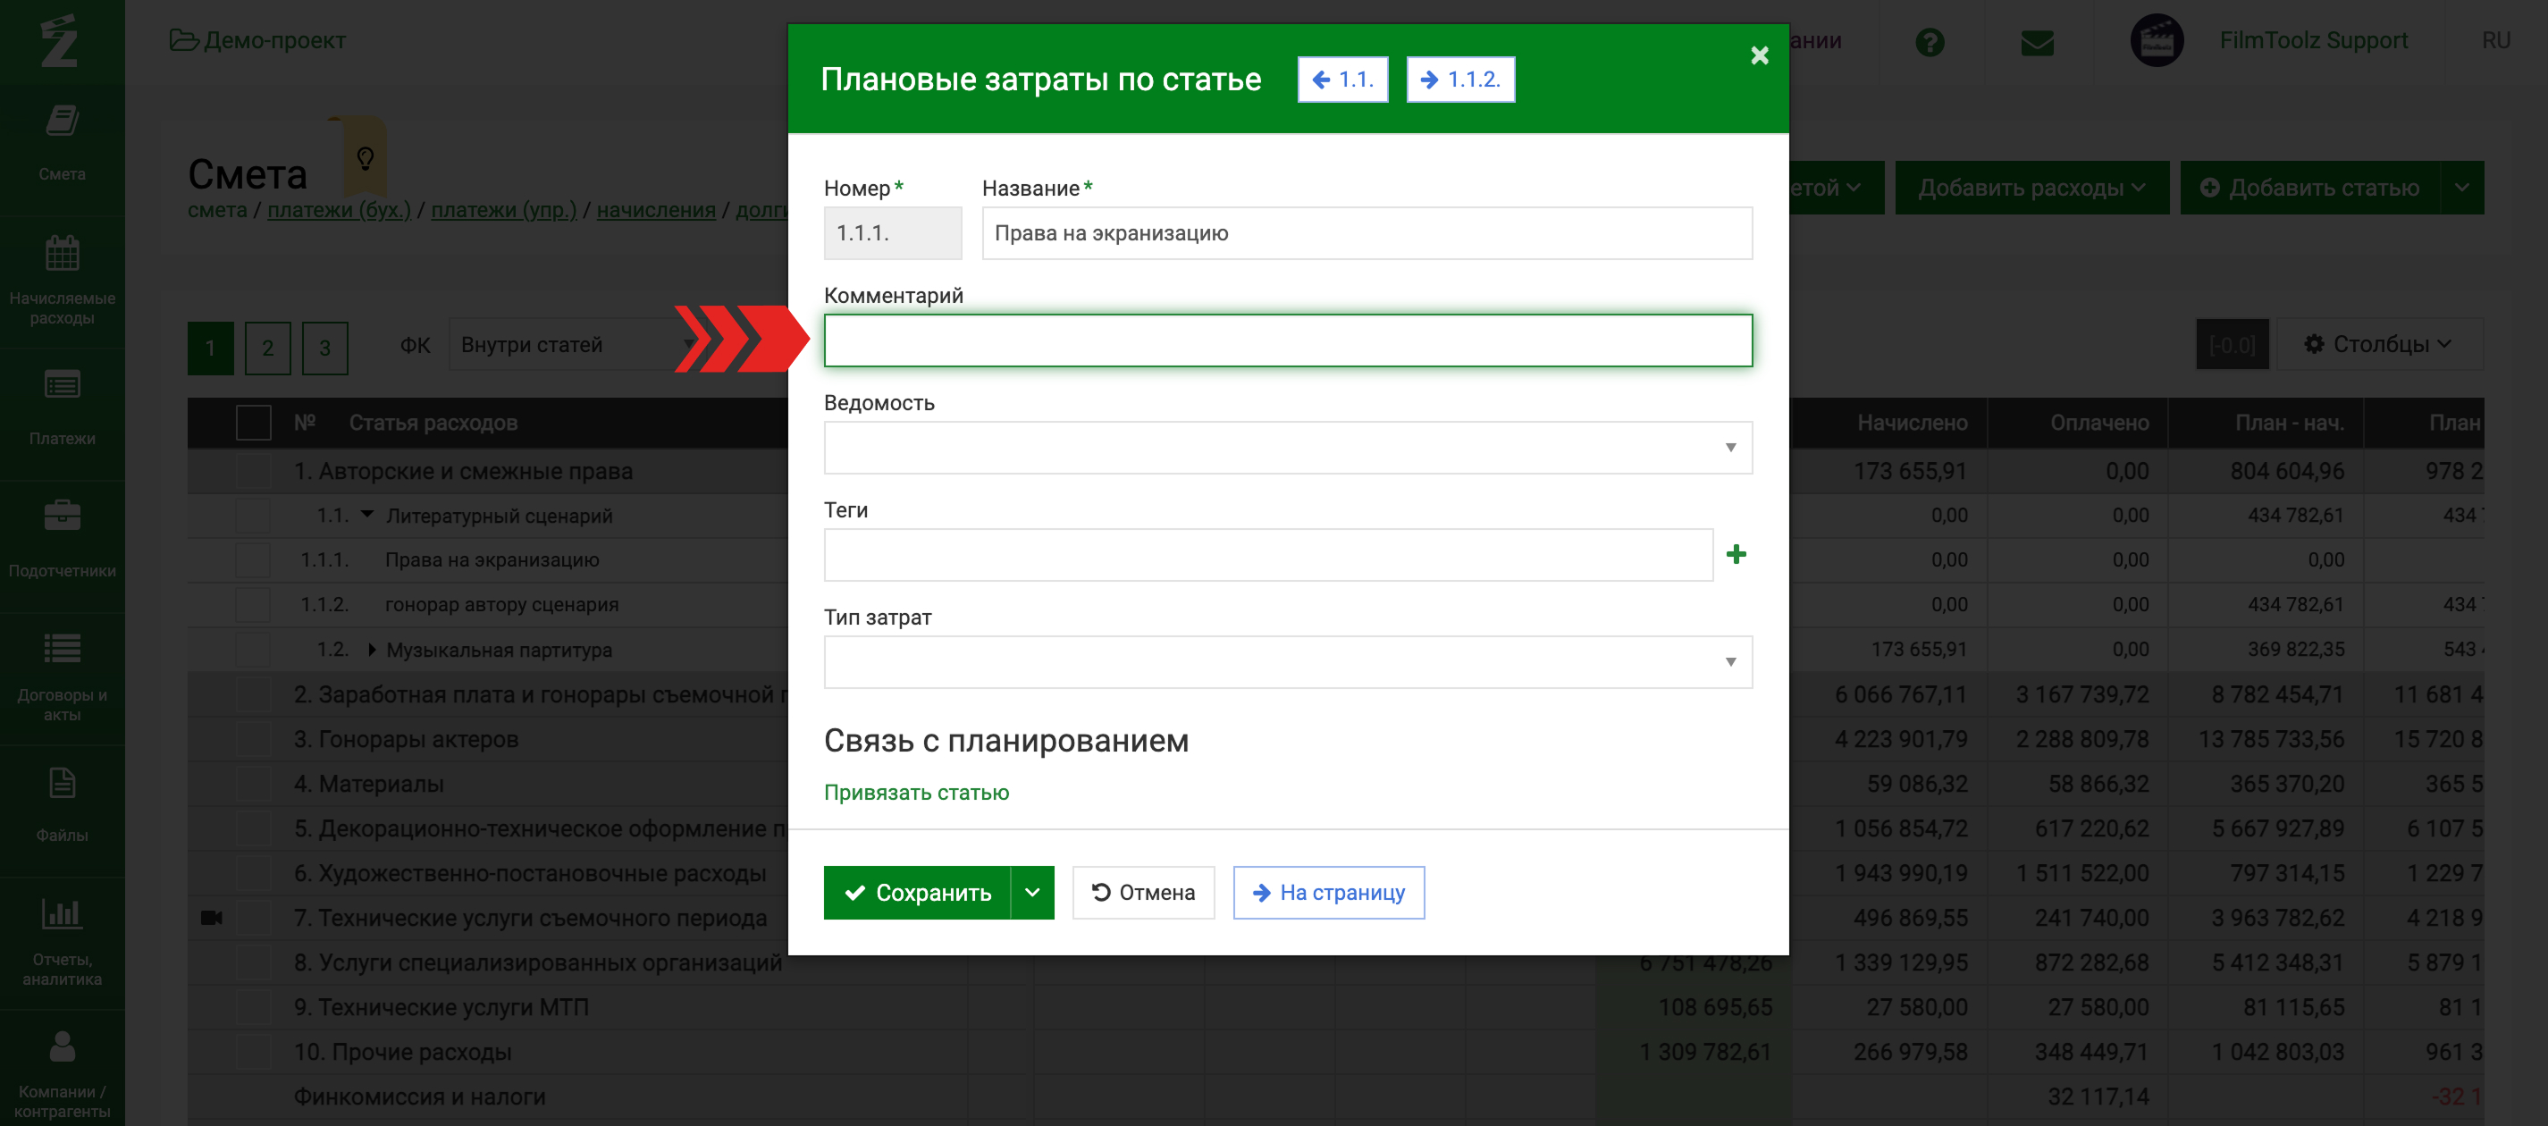Image resolution: width=2548 pixels, height=1126 pixels.
Task: Check the box for Гонорары актеров row
Action: 253,739
